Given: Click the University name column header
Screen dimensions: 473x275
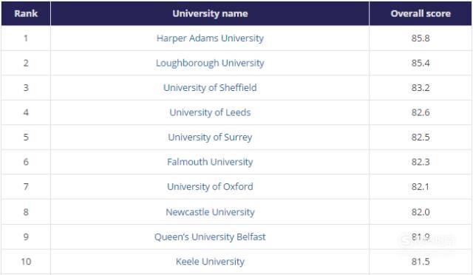Looking at the screenshot, I should coord(210,13).
